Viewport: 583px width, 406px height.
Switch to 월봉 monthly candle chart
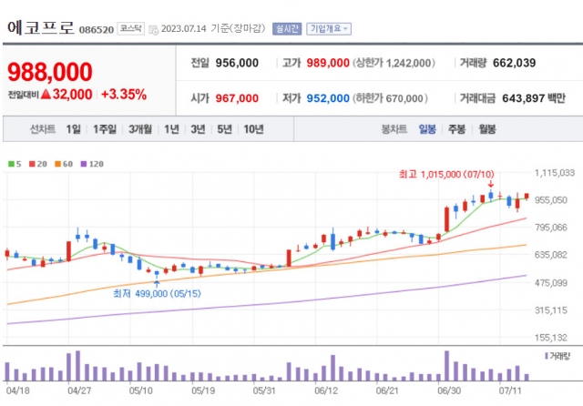[487, 129]
